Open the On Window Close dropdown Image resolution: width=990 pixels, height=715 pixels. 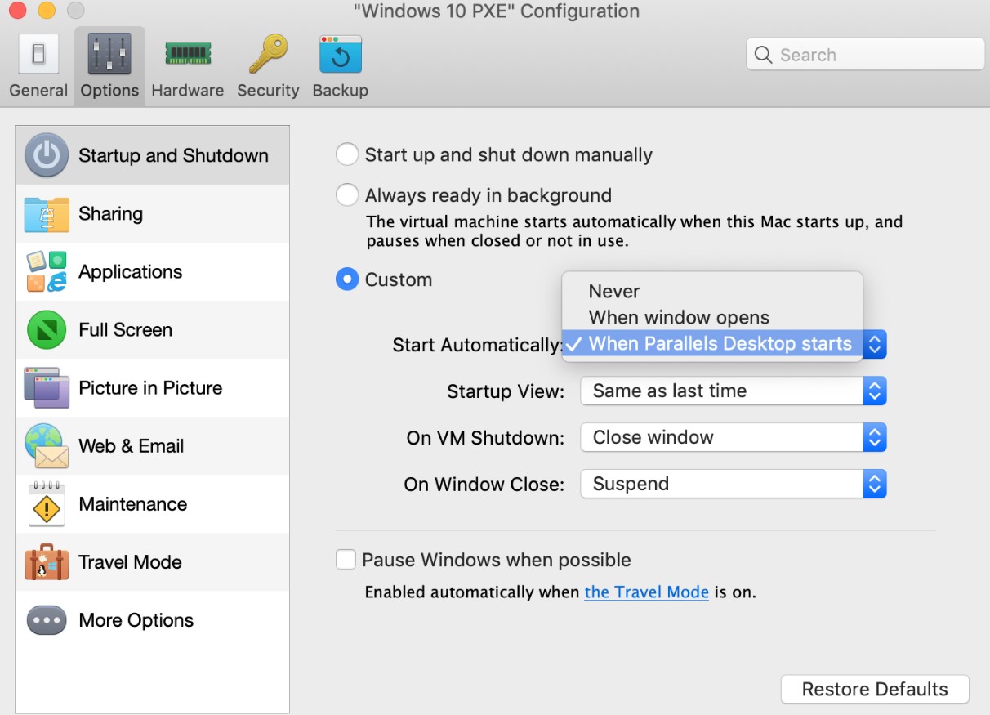(x=734, y=485)
